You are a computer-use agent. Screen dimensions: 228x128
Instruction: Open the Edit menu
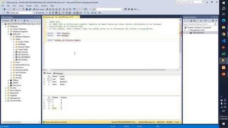pos(8,6)
